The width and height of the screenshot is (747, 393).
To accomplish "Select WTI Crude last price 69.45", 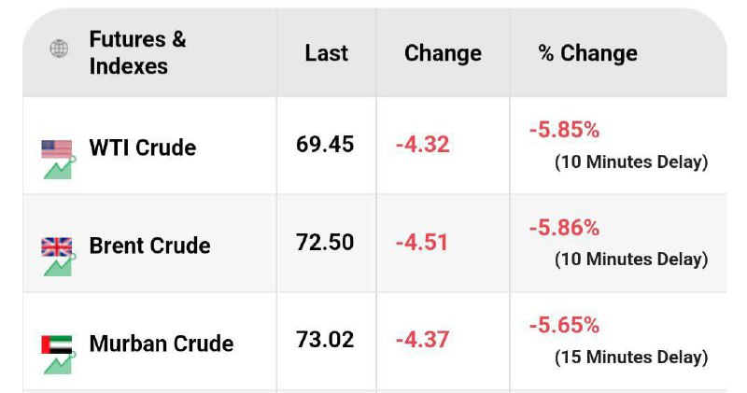I will [325, 145].
